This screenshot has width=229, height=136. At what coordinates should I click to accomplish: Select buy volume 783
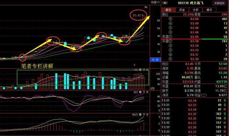[224, 41]
